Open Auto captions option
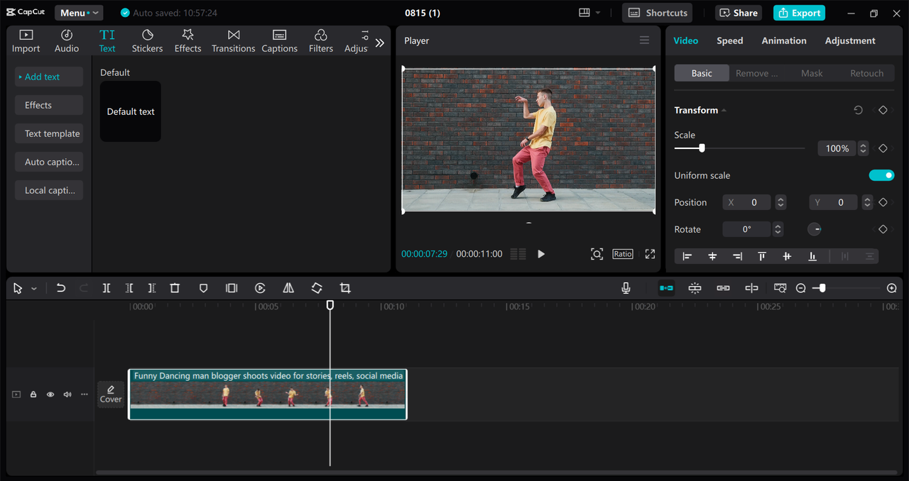 coord(49,162)
